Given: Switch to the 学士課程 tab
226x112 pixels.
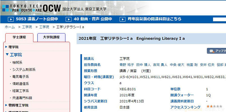Looking at the screenshot, I should [x=19, y=37].
